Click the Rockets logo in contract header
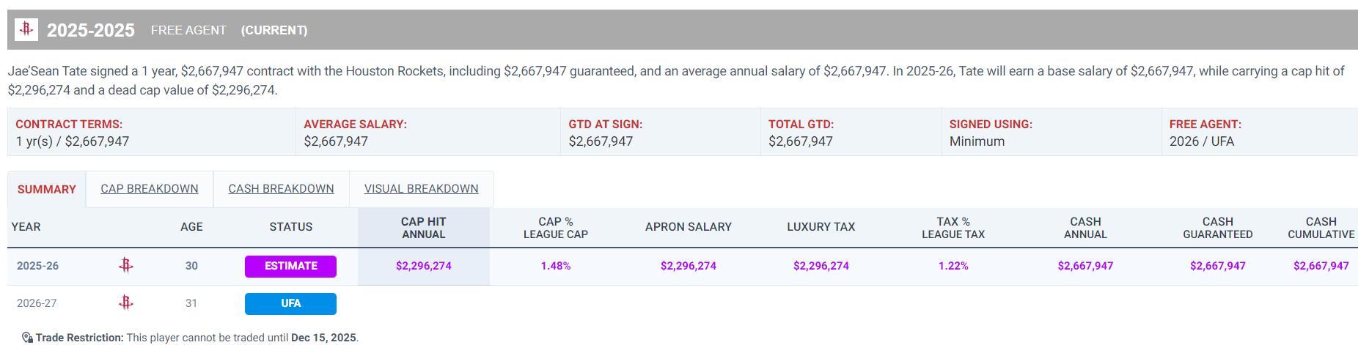 [x=26, y=29]
